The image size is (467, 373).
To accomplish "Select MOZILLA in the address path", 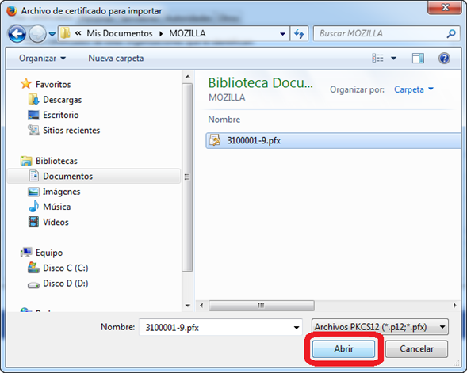I will point(187,33).
